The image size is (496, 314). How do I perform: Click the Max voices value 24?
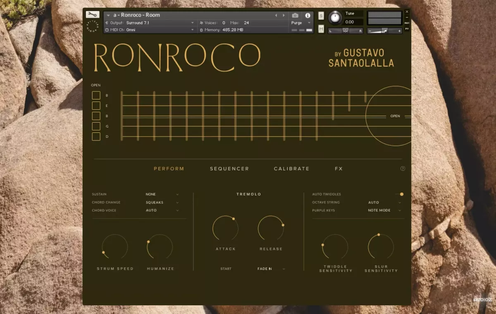click(x=246, y=23)
